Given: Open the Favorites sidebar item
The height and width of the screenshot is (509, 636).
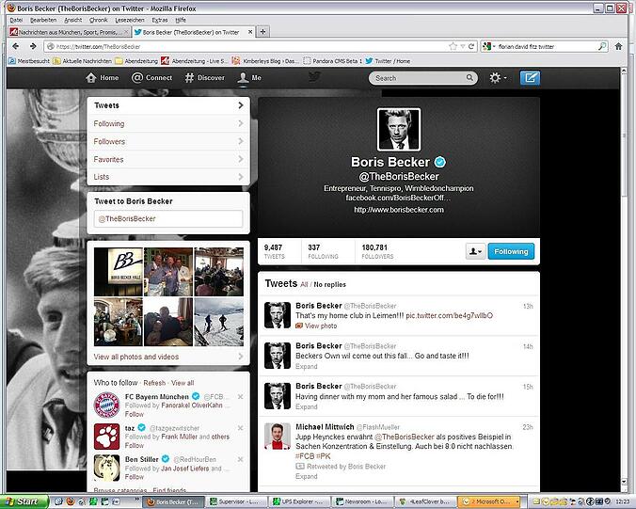Looking at the screenshot, I should click(x=168, y=159).
